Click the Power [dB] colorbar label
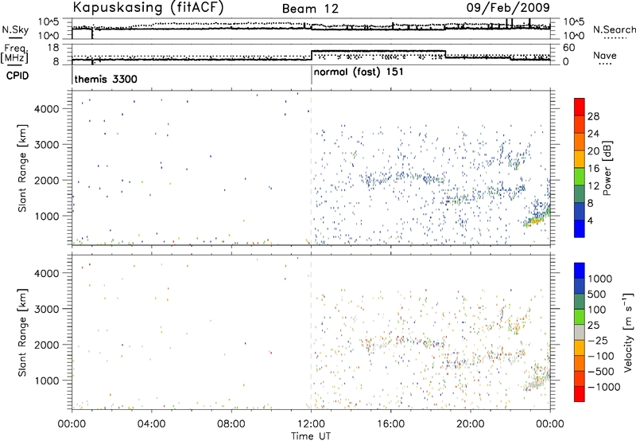This screenshot has width=636, height=441. click(607, 168)
